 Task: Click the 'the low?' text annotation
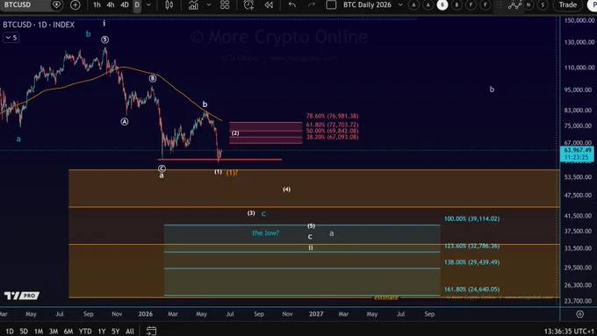click(265, 232)
